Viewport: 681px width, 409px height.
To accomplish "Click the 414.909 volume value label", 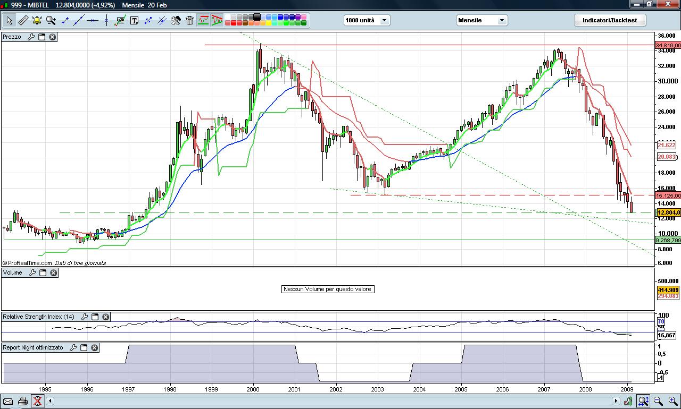I will 668,290.
